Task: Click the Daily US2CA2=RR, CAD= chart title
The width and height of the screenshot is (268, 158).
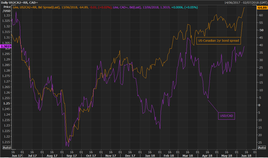Action: [x=20, y=2]
